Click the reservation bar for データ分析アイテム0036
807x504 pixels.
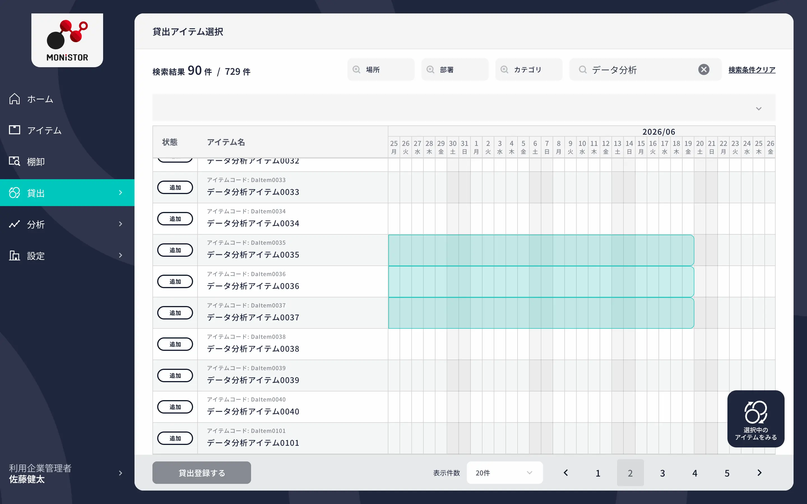tap(541, 281)
